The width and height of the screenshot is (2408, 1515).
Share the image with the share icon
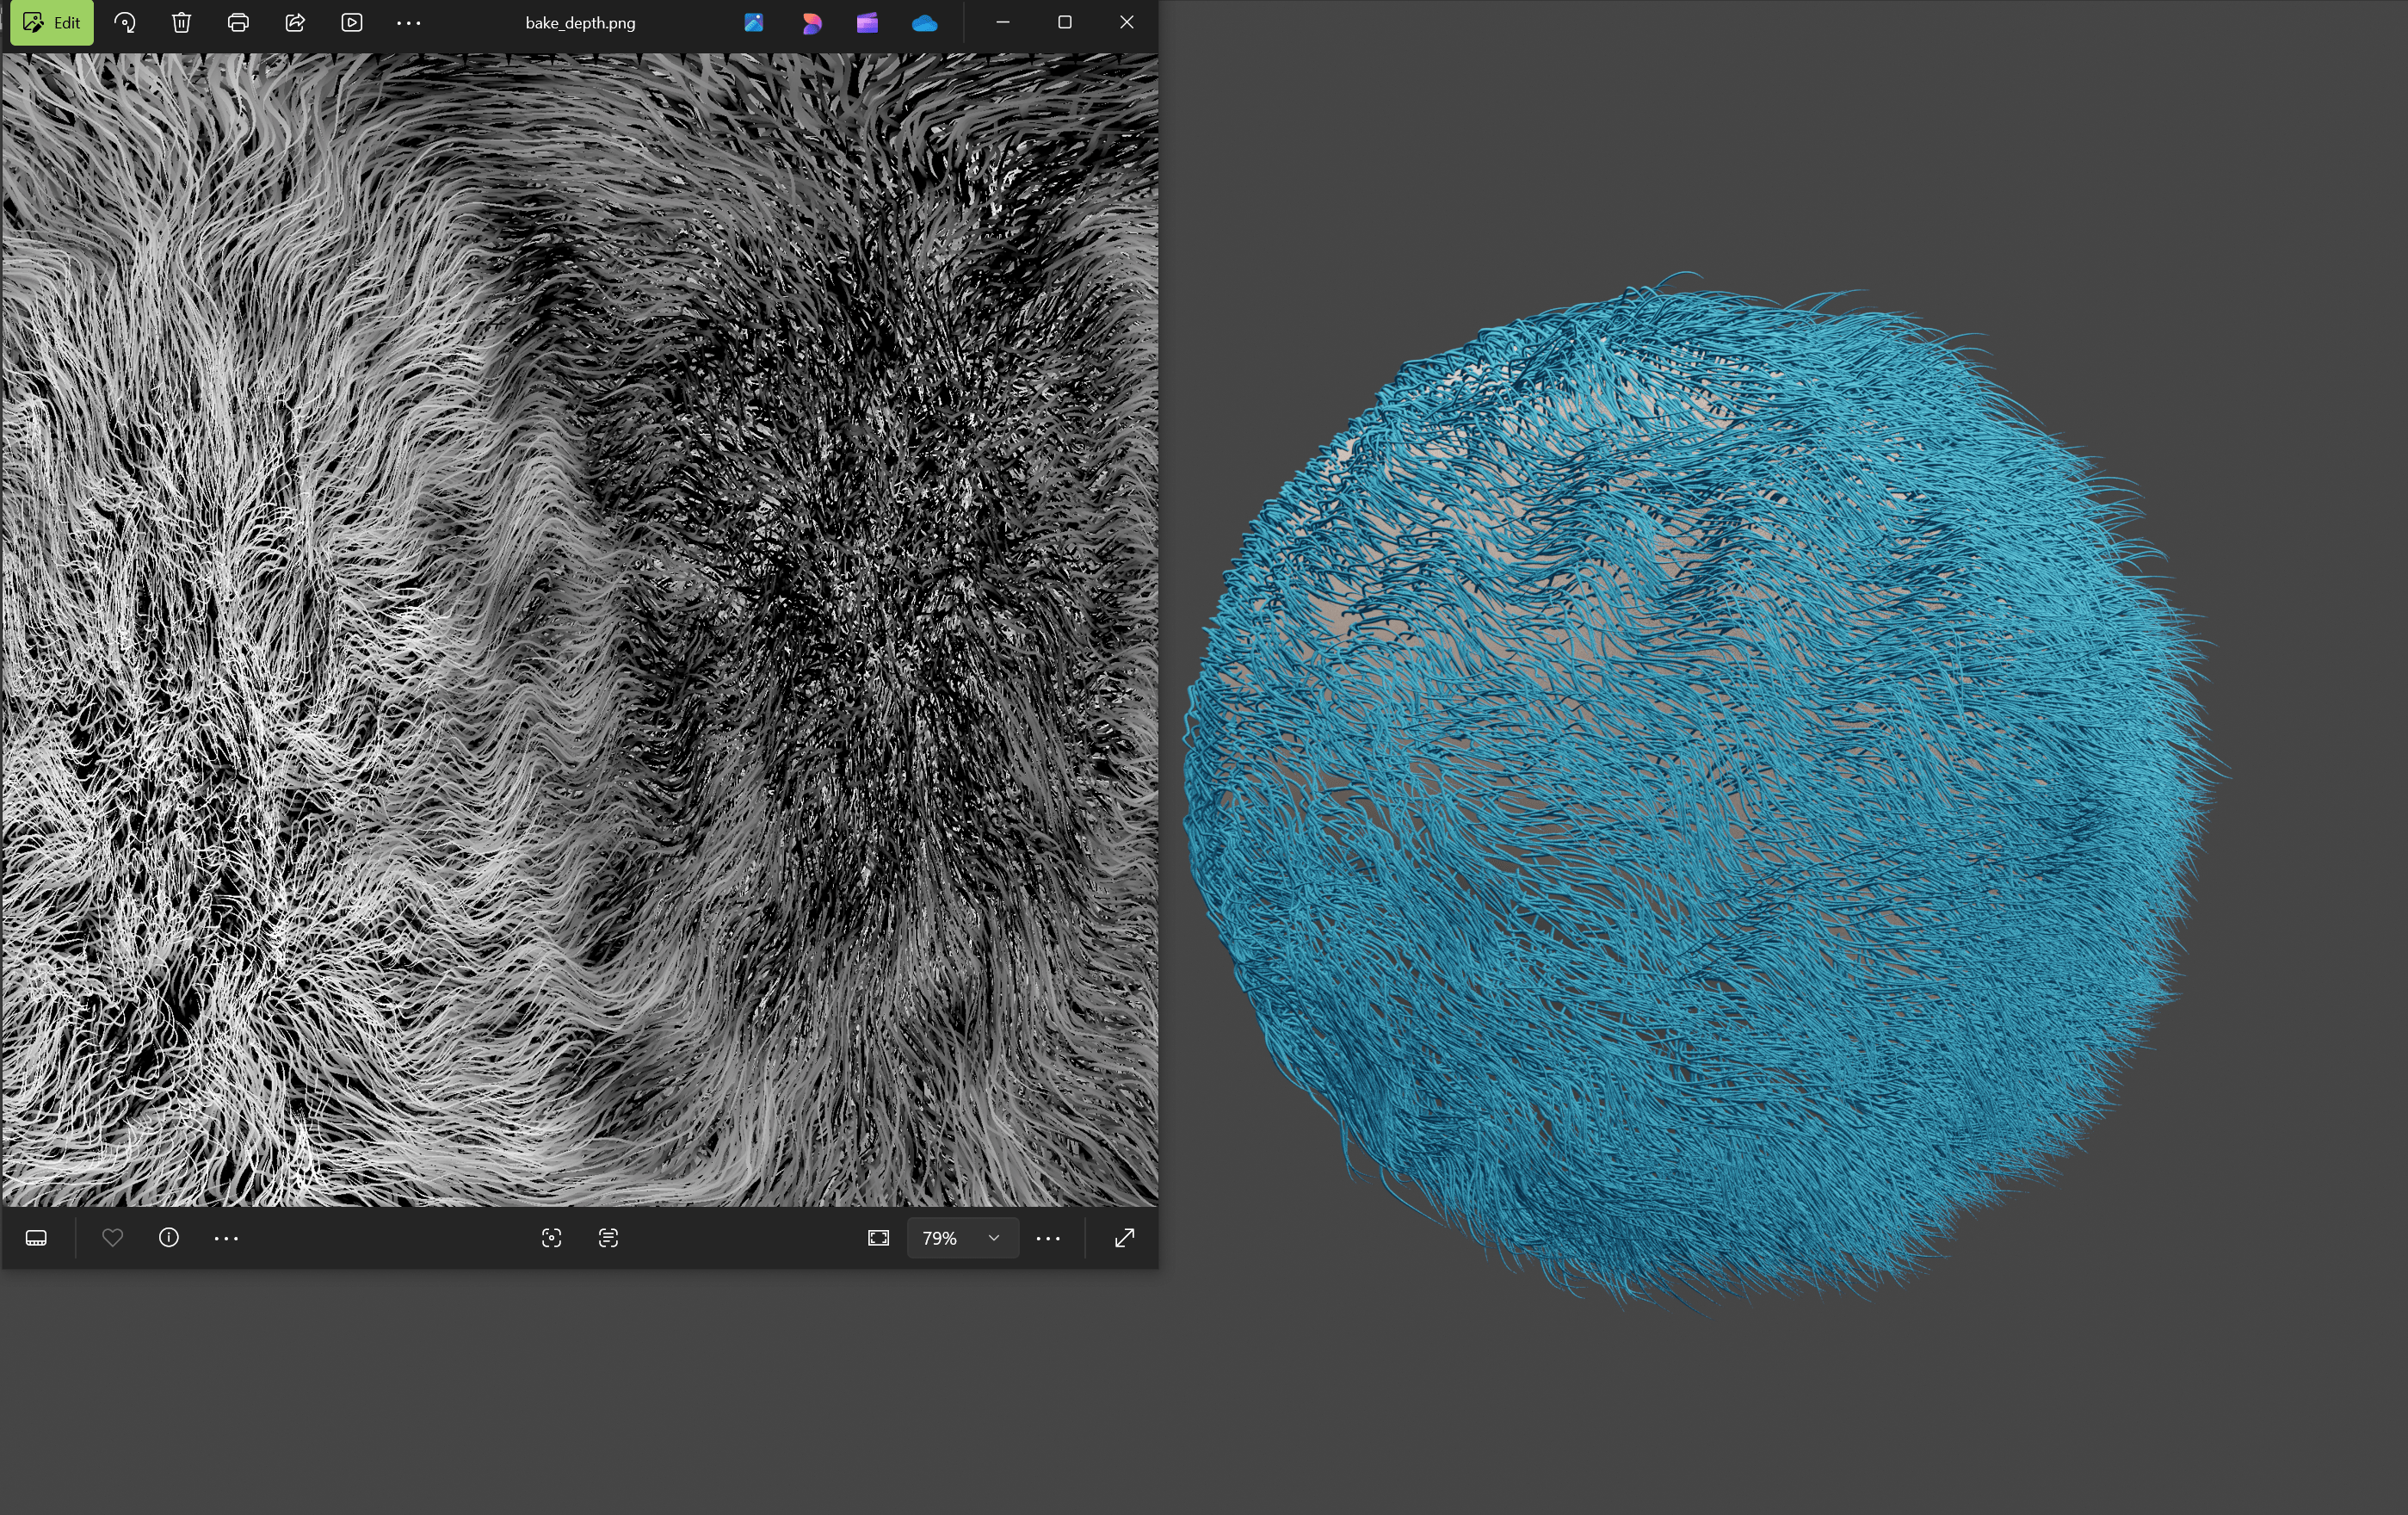pos(295,22)
